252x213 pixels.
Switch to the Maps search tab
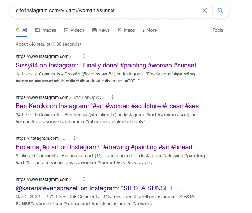tap(126, 30)
